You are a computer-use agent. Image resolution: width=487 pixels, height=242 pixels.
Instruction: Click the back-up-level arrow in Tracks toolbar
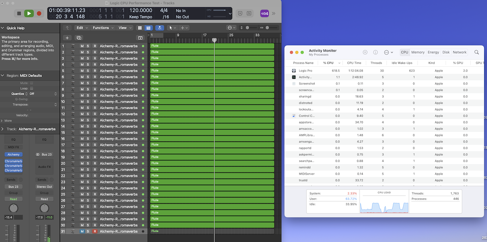(67, 28)
